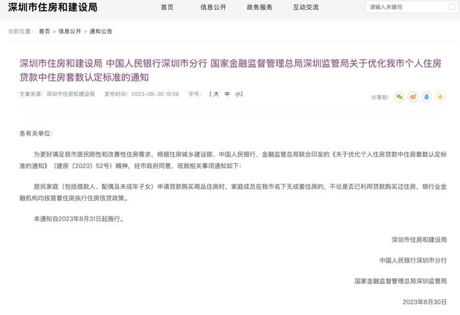Focus the keyword search input field
Image resolution: width=460 pixels, height=315 pixels.
pyautogui.click(x=407, y=7)
